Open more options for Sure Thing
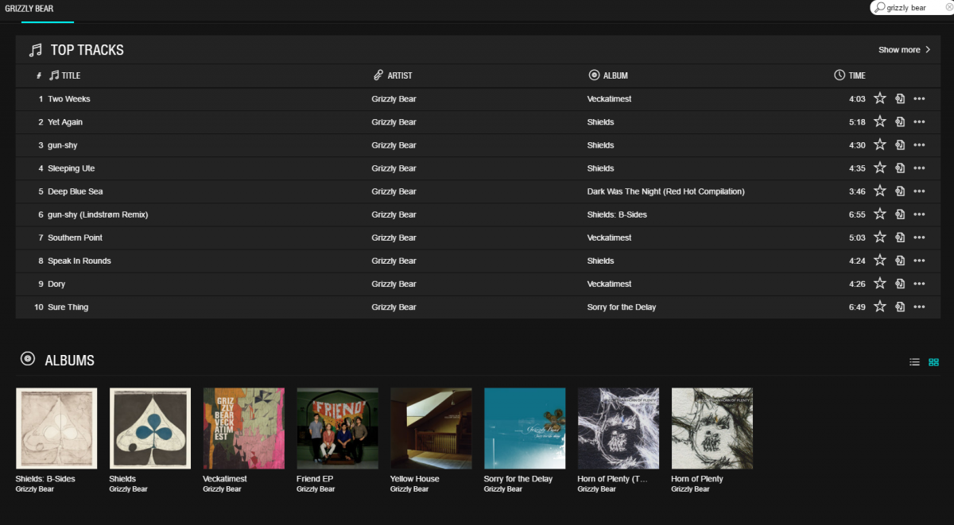This screenshot has height=525, width=954. tap(919, 306)
